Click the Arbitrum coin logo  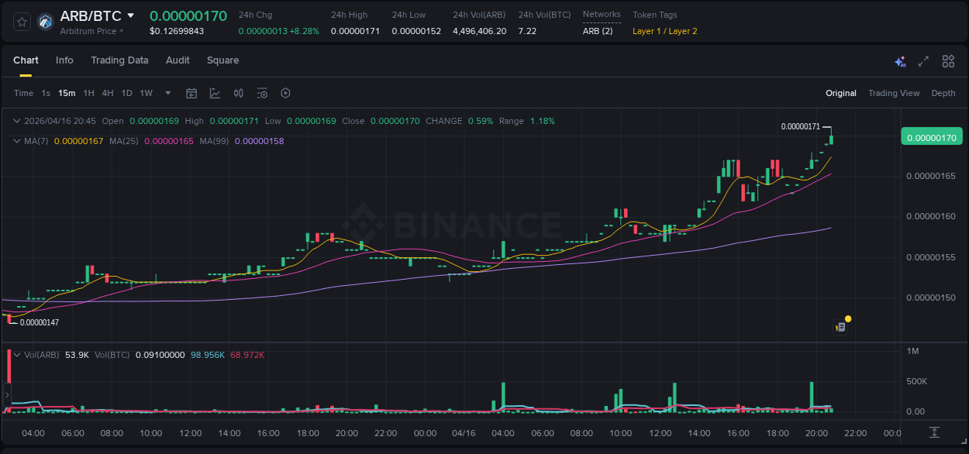(x=45, y=22)
